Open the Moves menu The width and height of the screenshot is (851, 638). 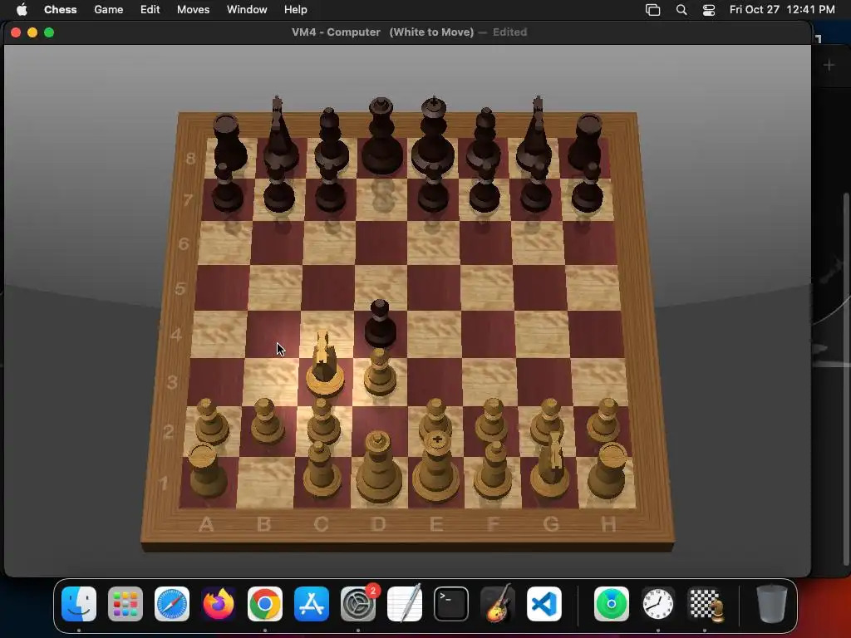[x=193, y=9]
